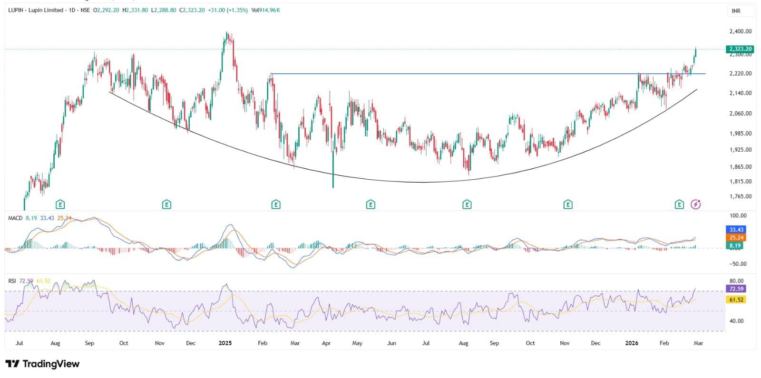
Task: Click the open price O2,292.20
Action: coord(107,10)
